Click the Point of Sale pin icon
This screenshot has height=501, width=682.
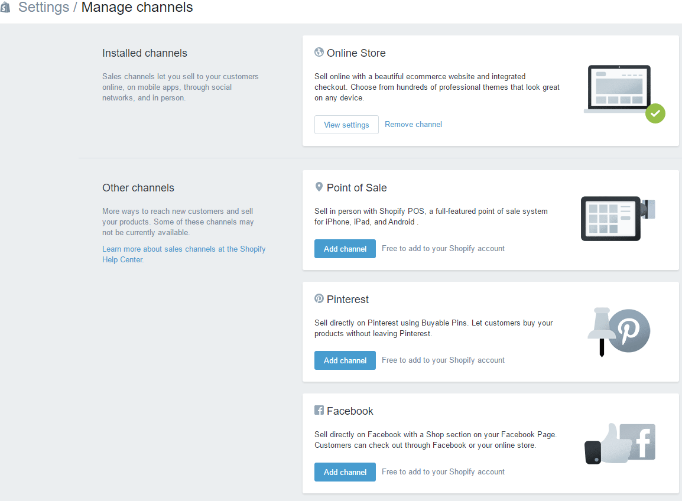[x=319, y=187]
